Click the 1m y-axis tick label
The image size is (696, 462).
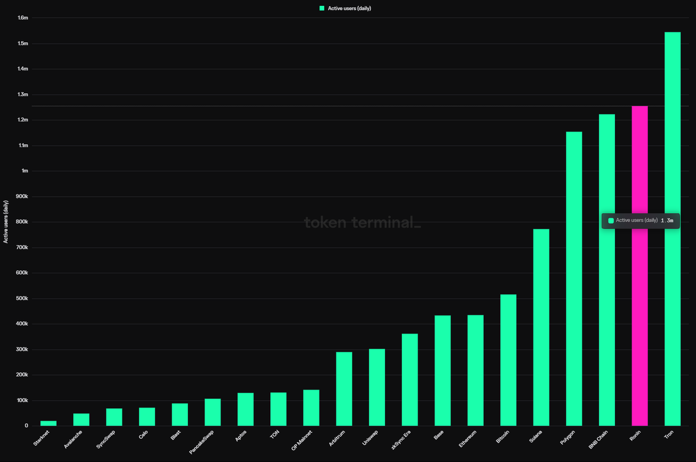point(25,171)
